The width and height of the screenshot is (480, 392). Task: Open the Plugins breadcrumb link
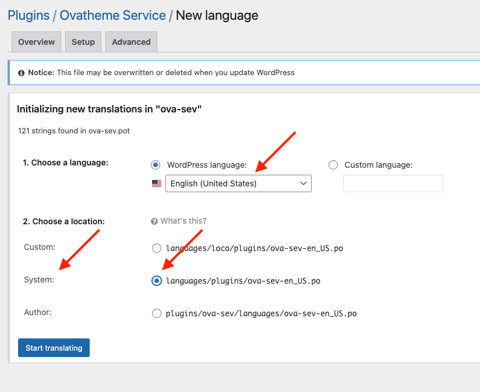coord(29,15)
